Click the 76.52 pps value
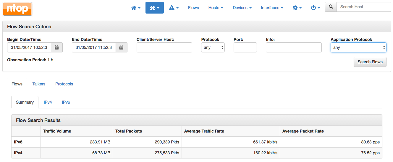Viewport: 393px width, 162px height. (370, 153)
